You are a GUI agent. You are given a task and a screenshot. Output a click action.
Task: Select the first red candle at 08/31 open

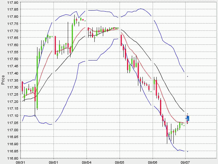point(22,86)
